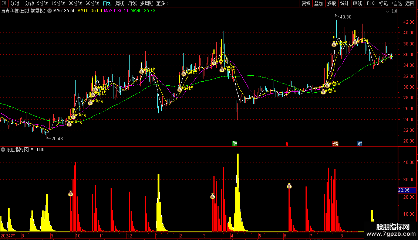Click the red 榜 event marker

(x=336, y=144)
